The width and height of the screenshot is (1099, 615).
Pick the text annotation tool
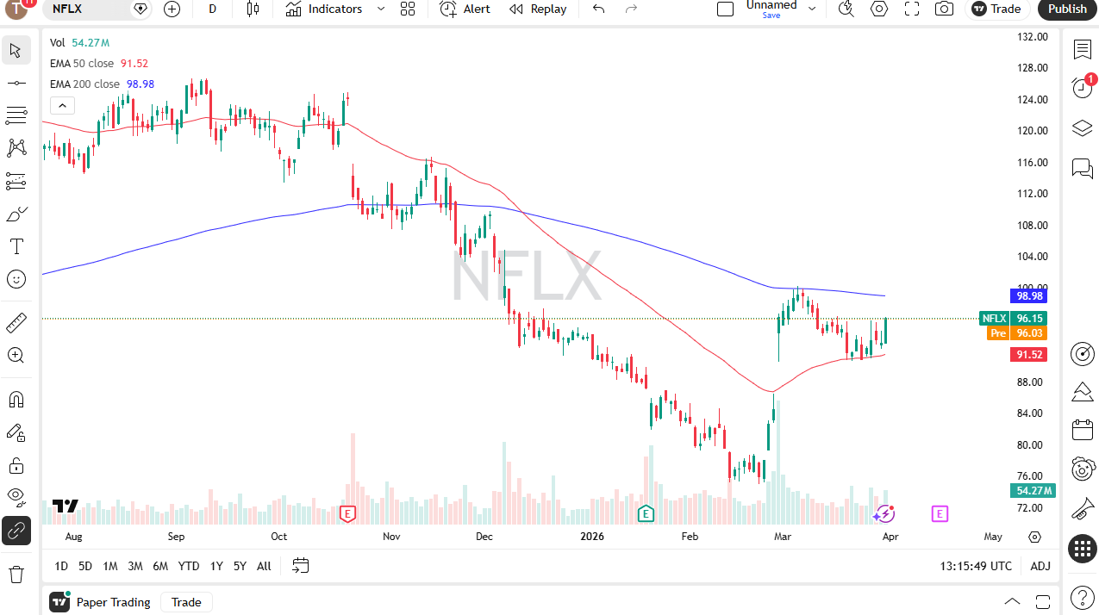16,246
